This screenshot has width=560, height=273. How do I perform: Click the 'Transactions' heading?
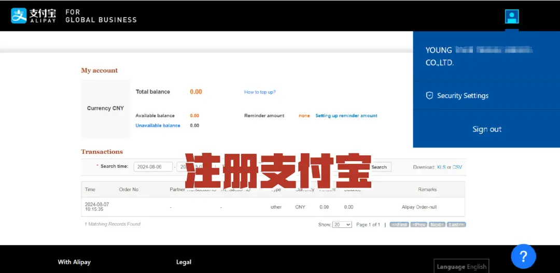click(x=102, y=152)
